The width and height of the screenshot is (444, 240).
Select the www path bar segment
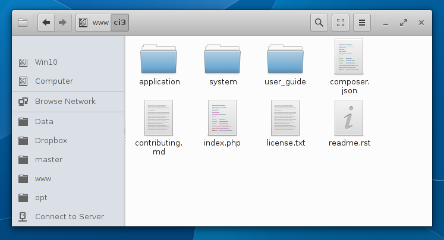pos(100,23)
